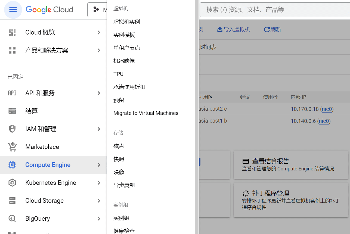Open Marketplace shopping cart icon

[x=12, y=147]
